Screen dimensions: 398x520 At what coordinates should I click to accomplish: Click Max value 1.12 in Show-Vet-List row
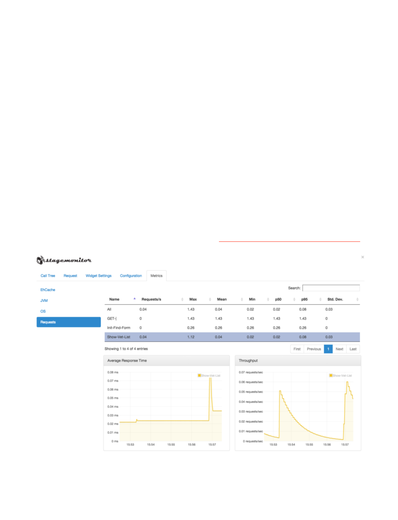coord(191,337)
